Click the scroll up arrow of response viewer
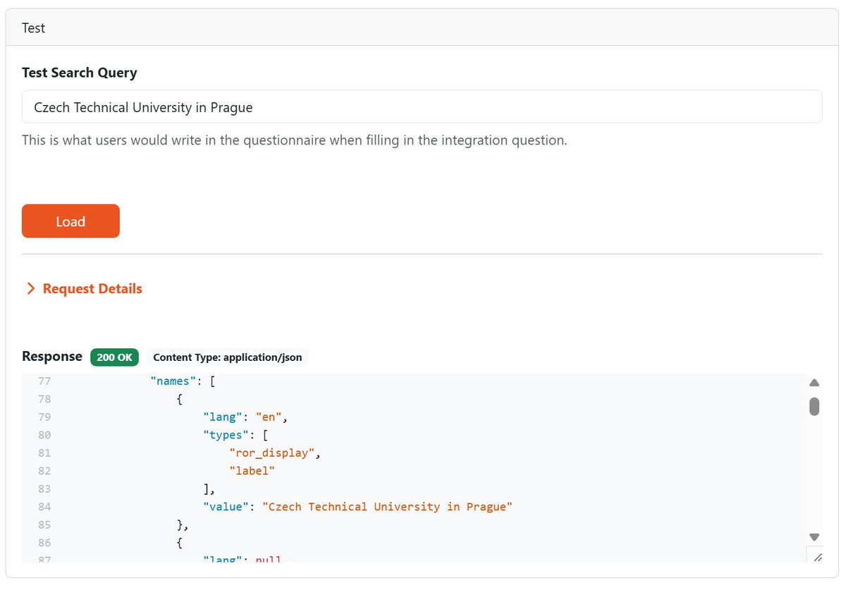Screen dimensions: 846x590 pos(814,383)
